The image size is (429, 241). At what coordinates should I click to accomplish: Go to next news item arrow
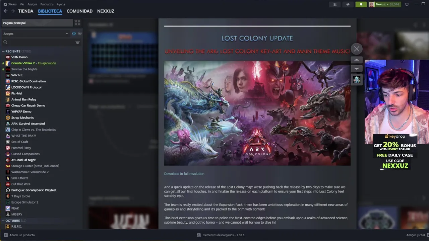357,69
